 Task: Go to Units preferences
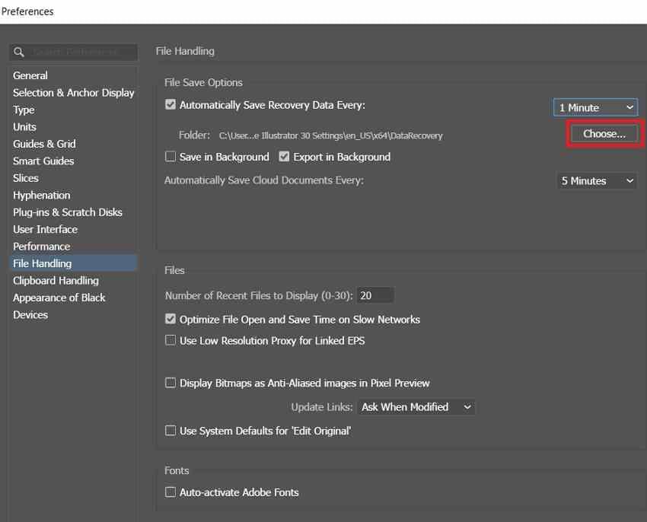tap(24, 126)
